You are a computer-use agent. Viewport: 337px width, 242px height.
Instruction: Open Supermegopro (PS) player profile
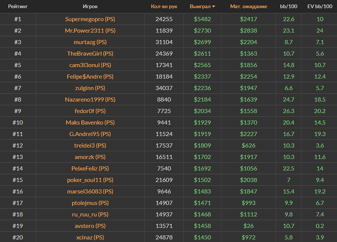[x=90, y=19]
